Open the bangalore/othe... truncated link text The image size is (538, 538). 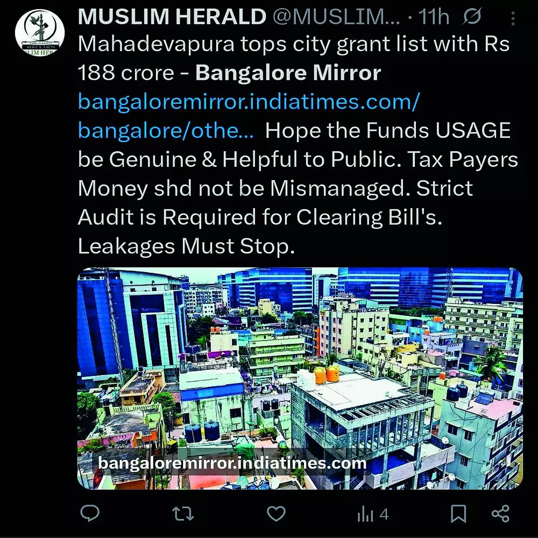pos(166,131)
